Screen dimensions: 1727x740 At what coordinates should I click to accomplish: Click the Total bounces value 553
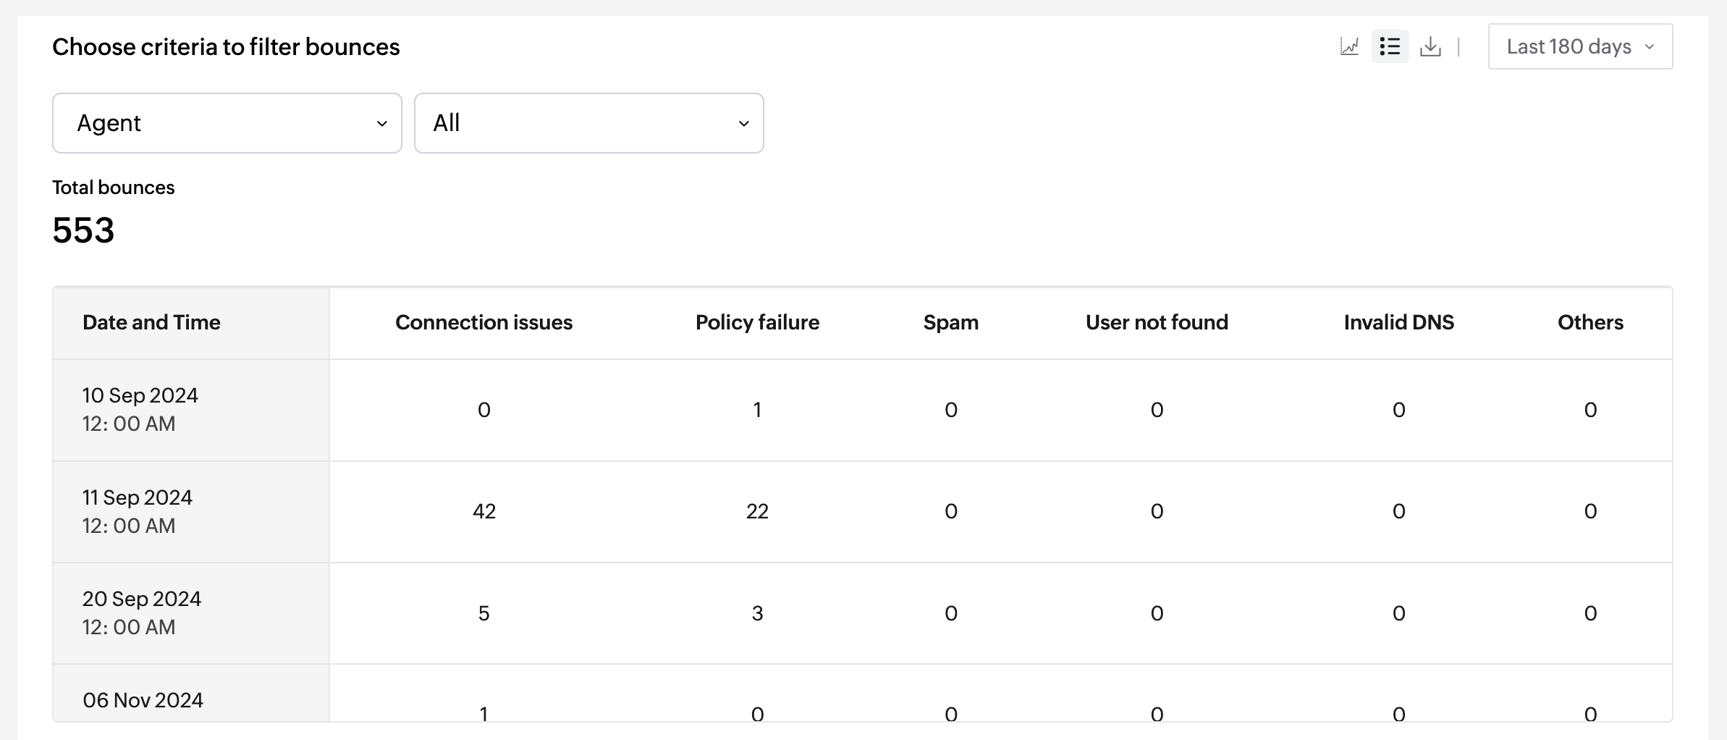coord(83,230)
